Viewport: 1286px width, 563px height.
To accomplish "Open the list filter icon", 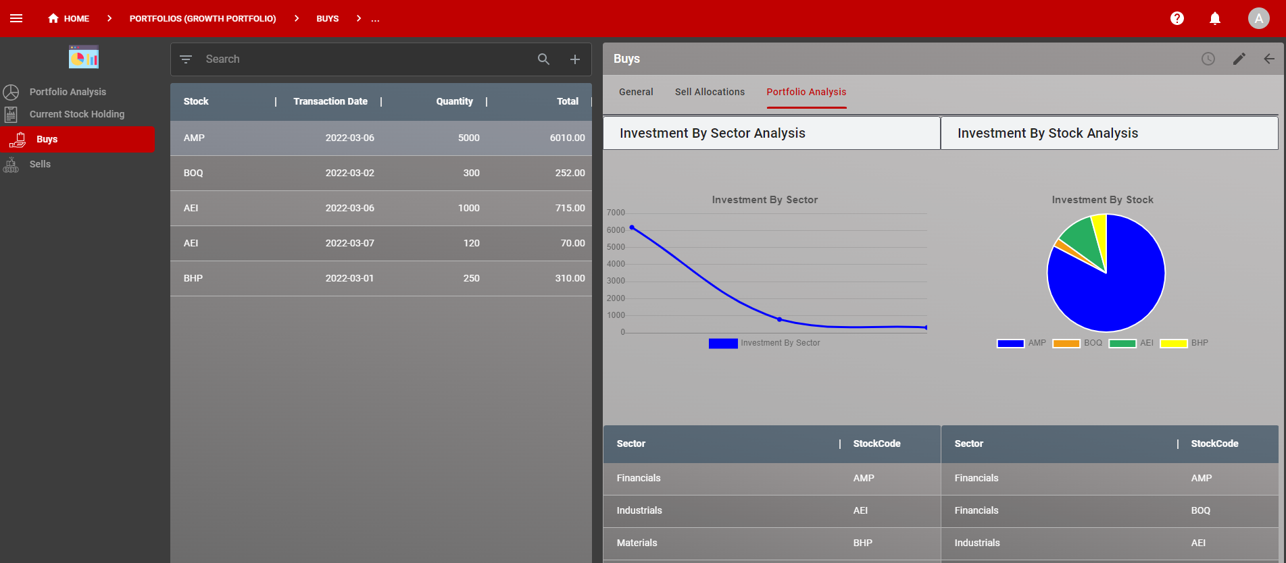I will (186, 59).
